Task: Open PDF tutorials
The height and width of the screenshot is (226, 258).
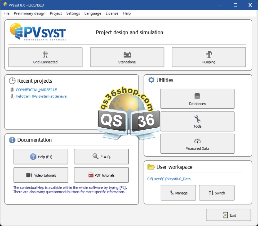Action: click(x=101, y=175)
